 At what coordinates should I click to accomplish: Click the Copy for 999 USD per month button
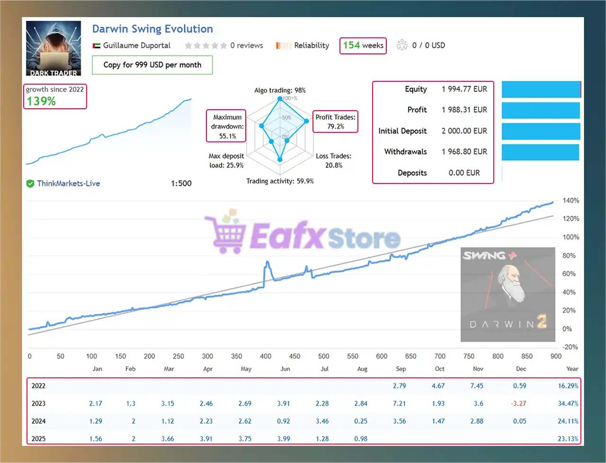tap(152, 65)
